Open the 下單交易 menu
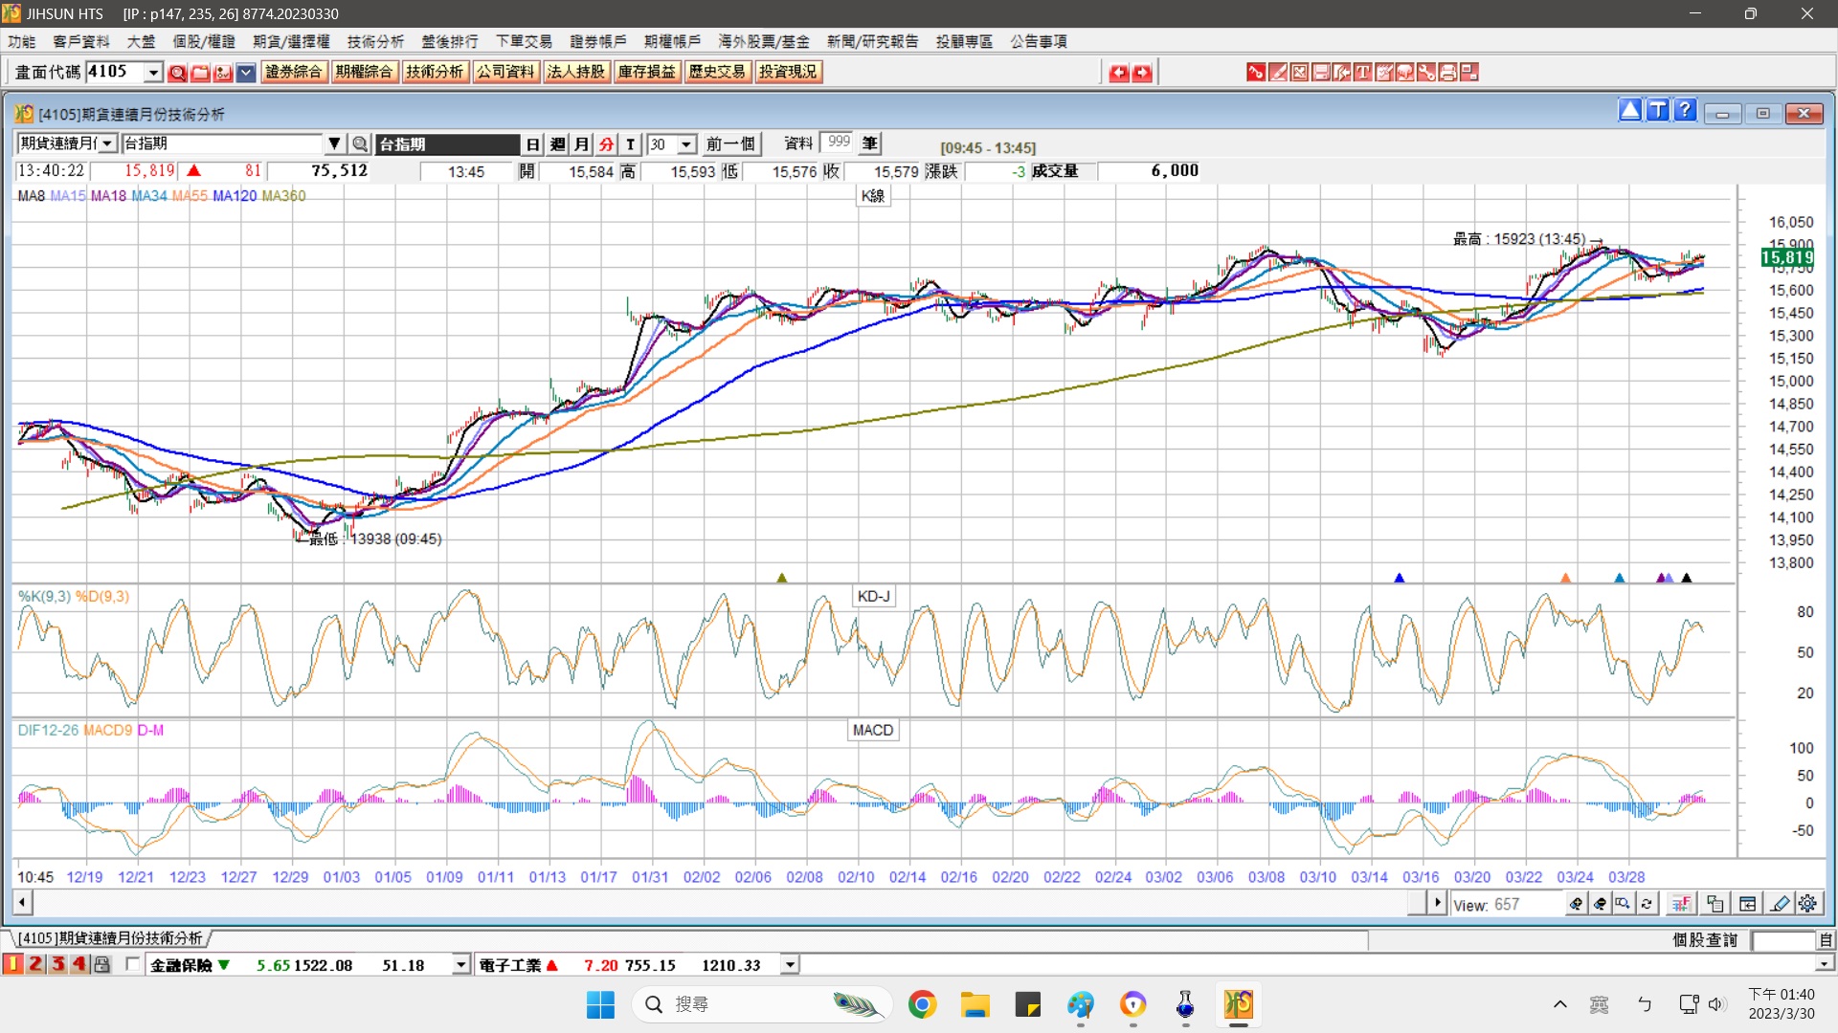Image resolution: width=1838 pixels, height=1033 pixels. click(524, 41)
